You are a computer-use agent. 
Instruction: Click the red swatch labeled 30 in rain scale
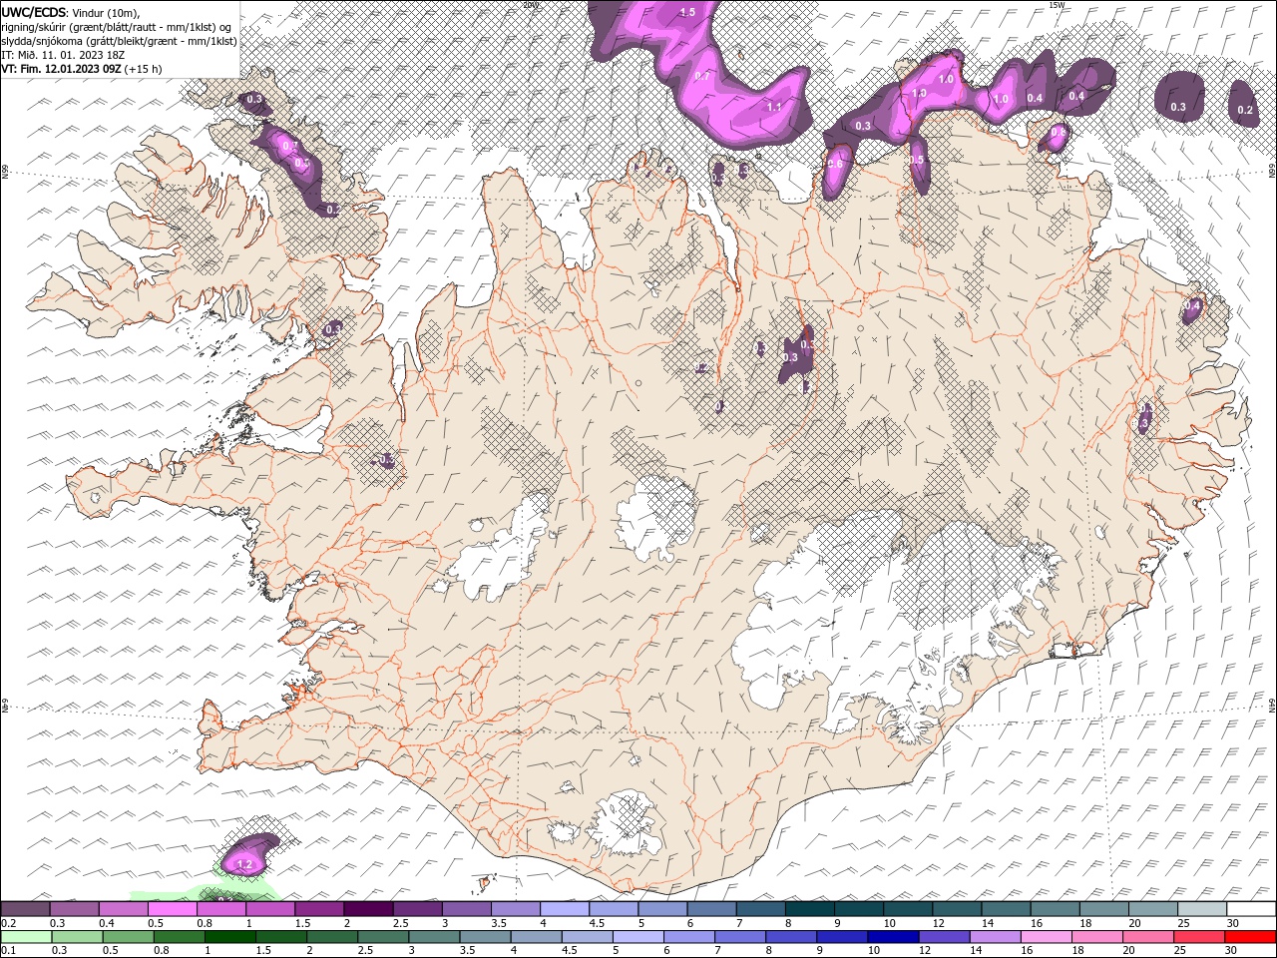[x=1251, y=937]
